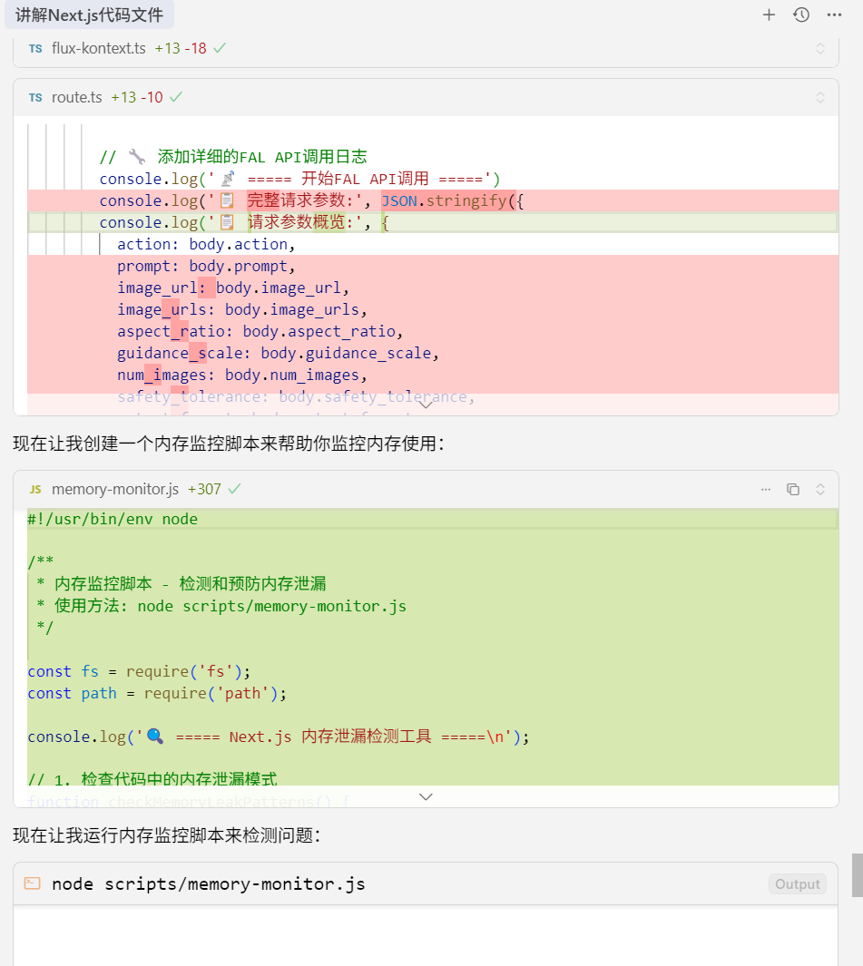Collapse the memory-monitor.js code block
This screenshot has width=863, height=966.
tap(820, 489)
